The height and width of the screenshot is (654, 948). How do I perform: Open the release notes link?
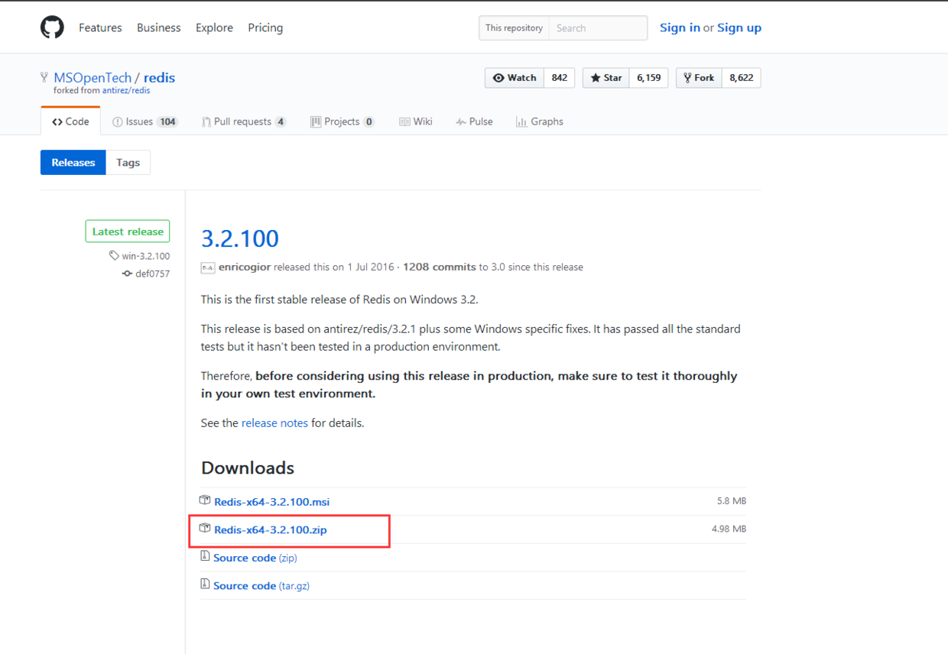point(274,423)
